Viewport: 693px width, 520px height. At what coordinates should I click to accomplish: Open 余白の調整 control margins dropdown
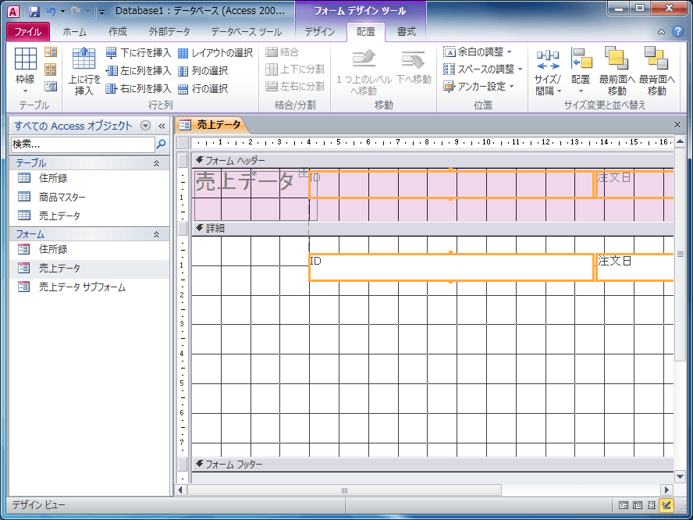coord(478,52)
